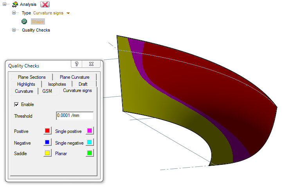Change the Saddle yellow color swatch
The height and width of the screenshot is (191, 288).
[x=47, y=153]
